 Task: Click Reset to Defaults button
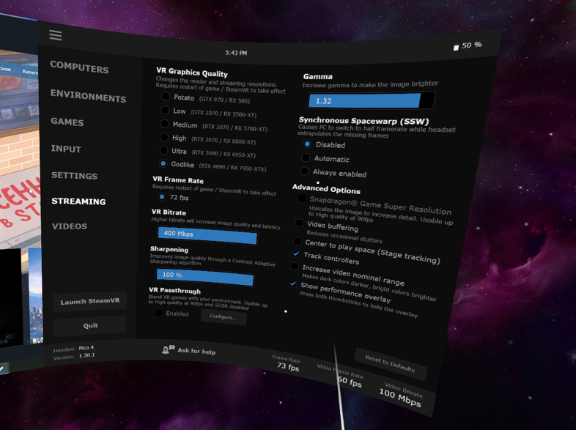(x=390, y=363)
